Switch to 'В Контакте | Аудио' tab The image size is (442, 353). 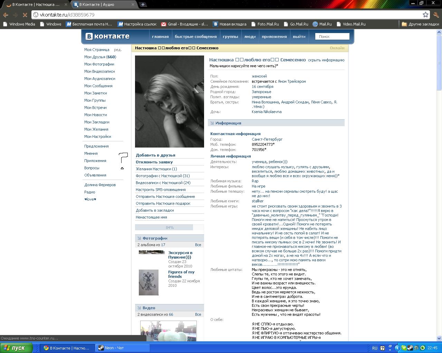coord(104,4)
